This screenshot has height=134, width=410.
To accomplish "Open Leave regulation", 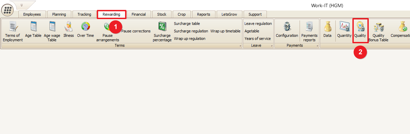I will pyautogui.click(x=258, y=24).
